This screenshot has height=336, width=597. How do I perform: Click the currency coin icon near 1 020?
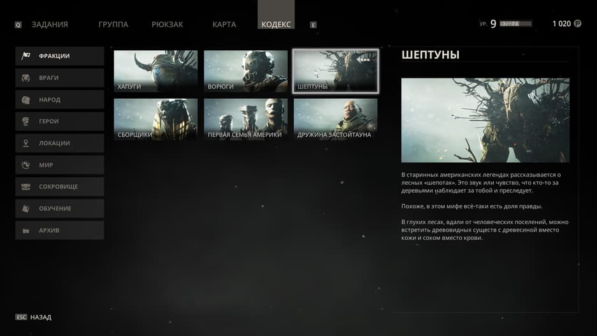[578, 24]
